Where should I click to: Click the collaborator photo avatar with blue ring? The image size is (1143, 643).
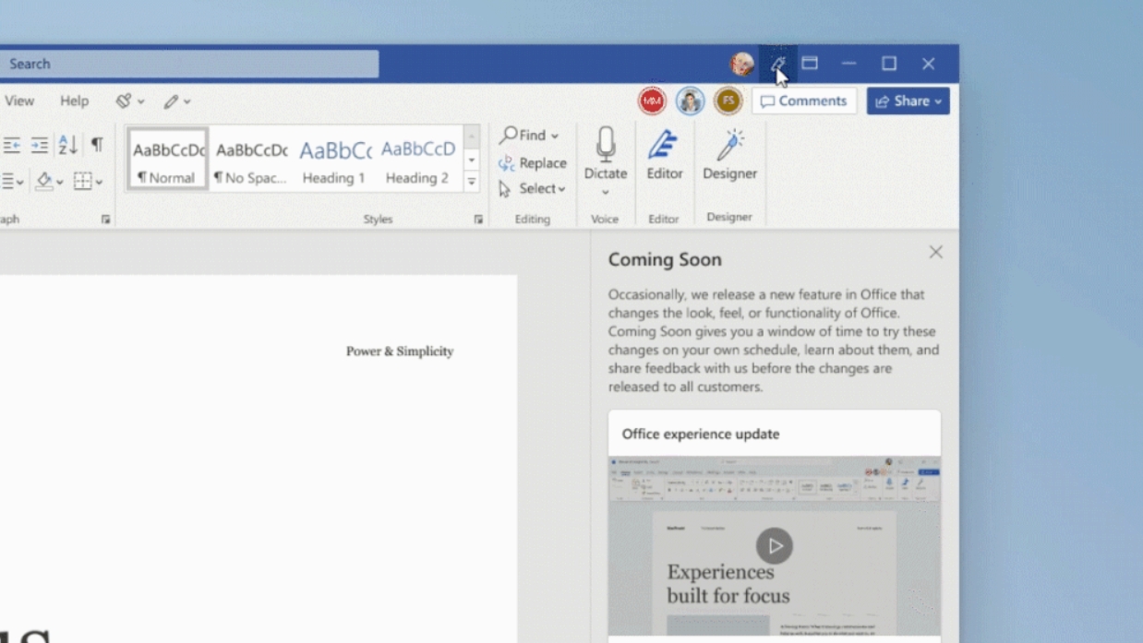pyautogui.click(x=690, y=101)
